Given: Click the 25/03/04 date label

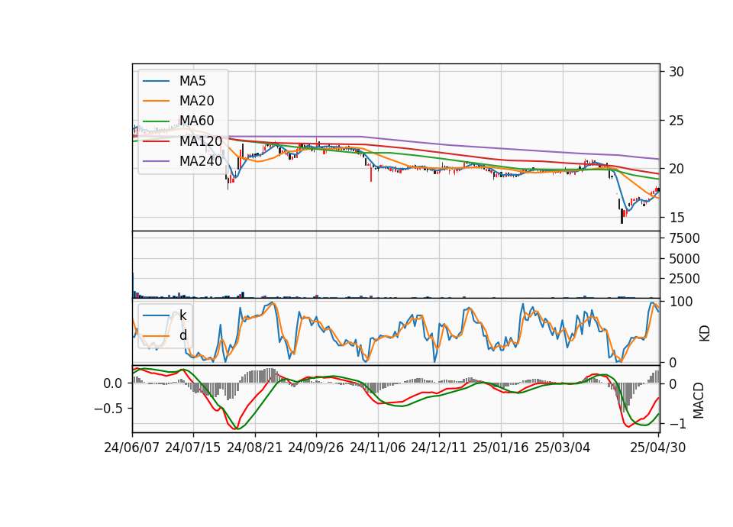Looking at the screenshot, I should (563, 448).
